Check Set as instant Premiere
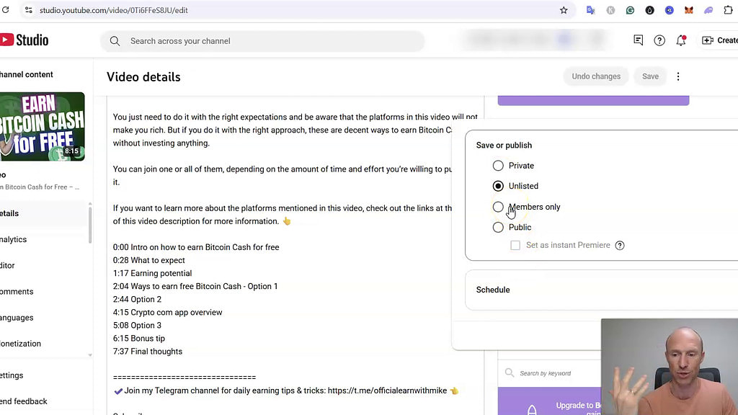Screen dimensions: 738x415 tap(515, 245)
